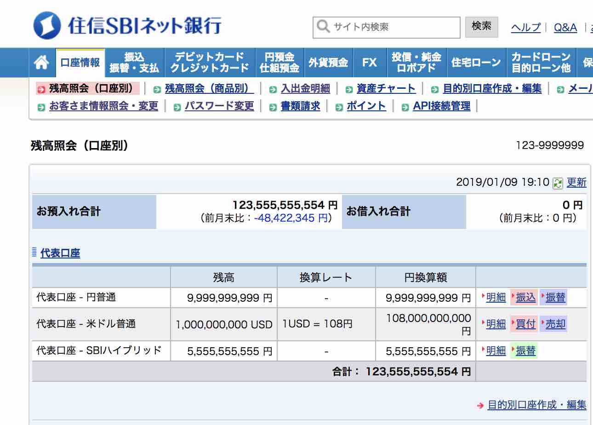Open the FX menu
The image size is (593, 425).
(x=370, y=63)
